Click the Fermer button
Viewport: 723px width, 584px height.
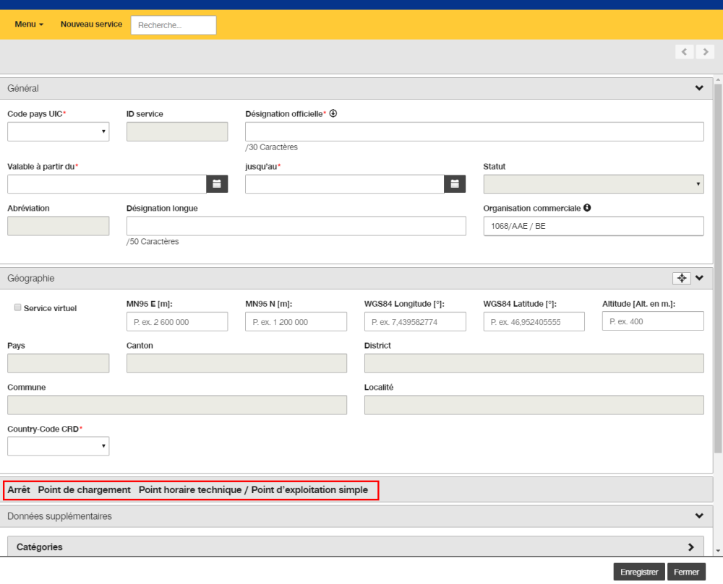point(686,572)
